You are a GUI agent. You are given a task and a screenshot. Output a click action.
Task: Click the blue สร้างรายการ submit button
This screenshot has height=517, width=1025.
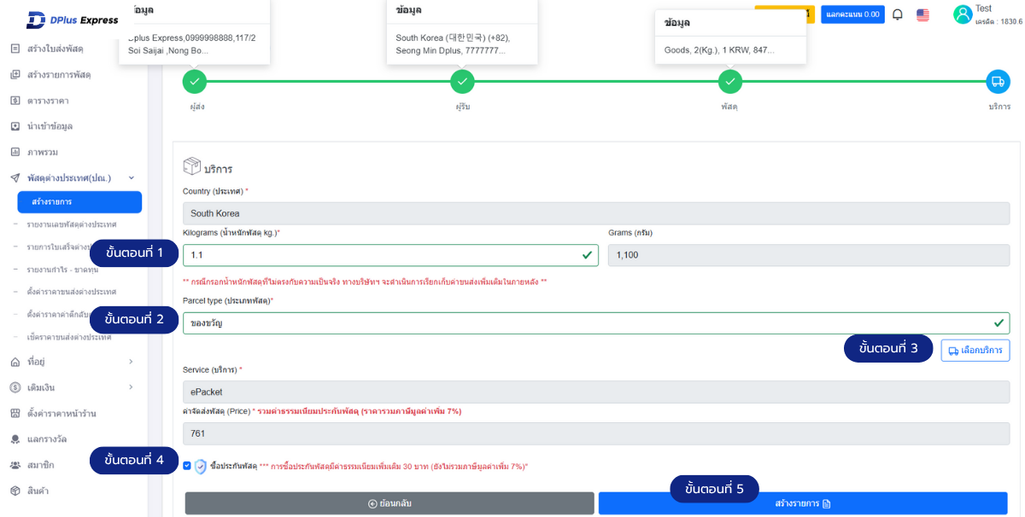click(802, 503)
